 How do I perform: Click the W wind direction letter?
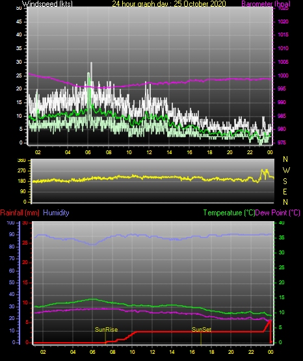click(286, 170)
